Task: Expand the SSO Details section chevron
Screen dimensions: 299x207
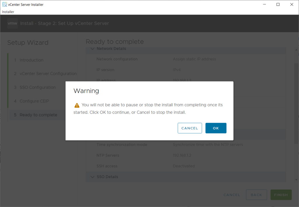Action: tap(93, 177)
